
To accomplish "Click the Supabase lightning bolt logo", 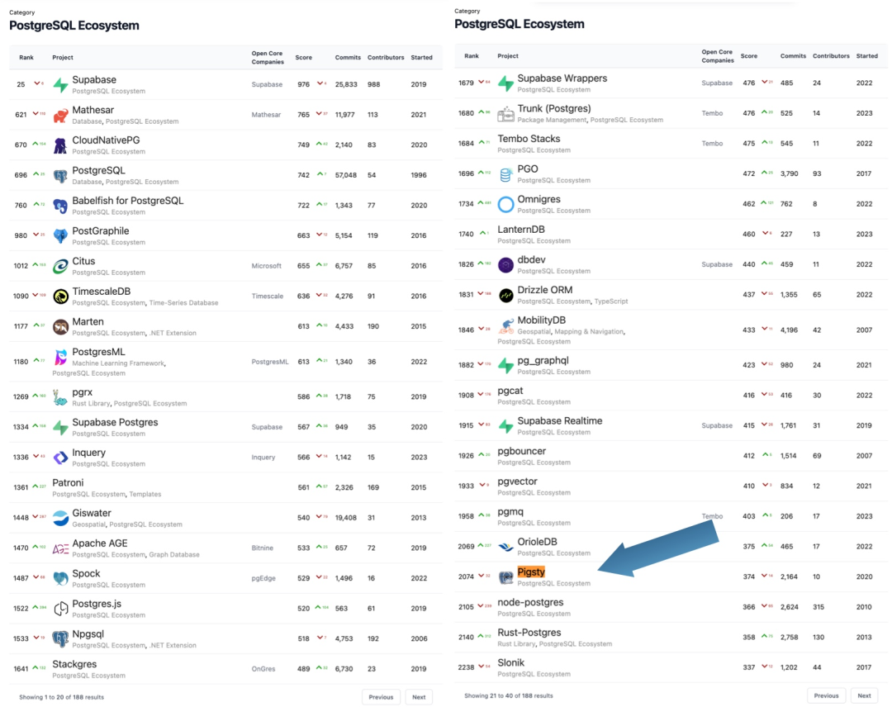I will pyautogui.click(x=61, y=85).
